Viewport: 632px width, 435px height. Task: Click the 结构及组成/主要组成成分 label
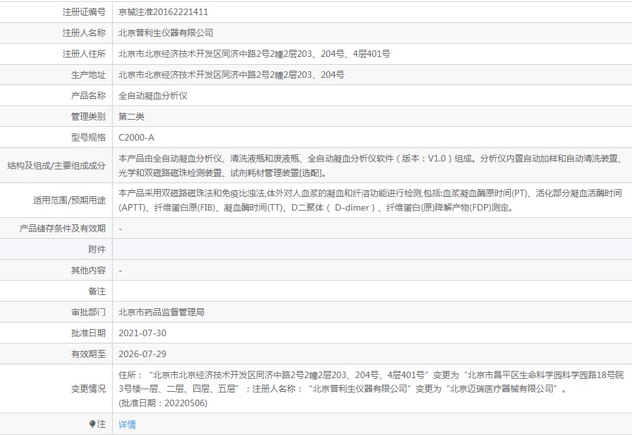[56, 165]
